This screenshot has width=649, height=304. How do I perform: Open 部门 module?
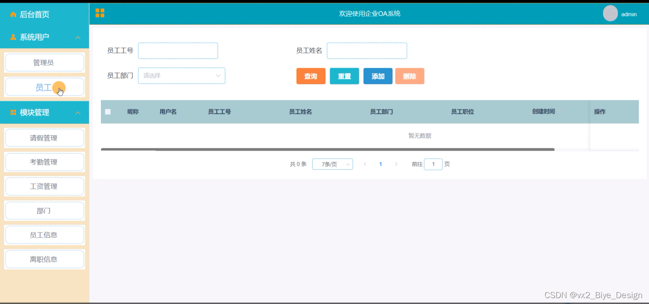pos(44,211)
